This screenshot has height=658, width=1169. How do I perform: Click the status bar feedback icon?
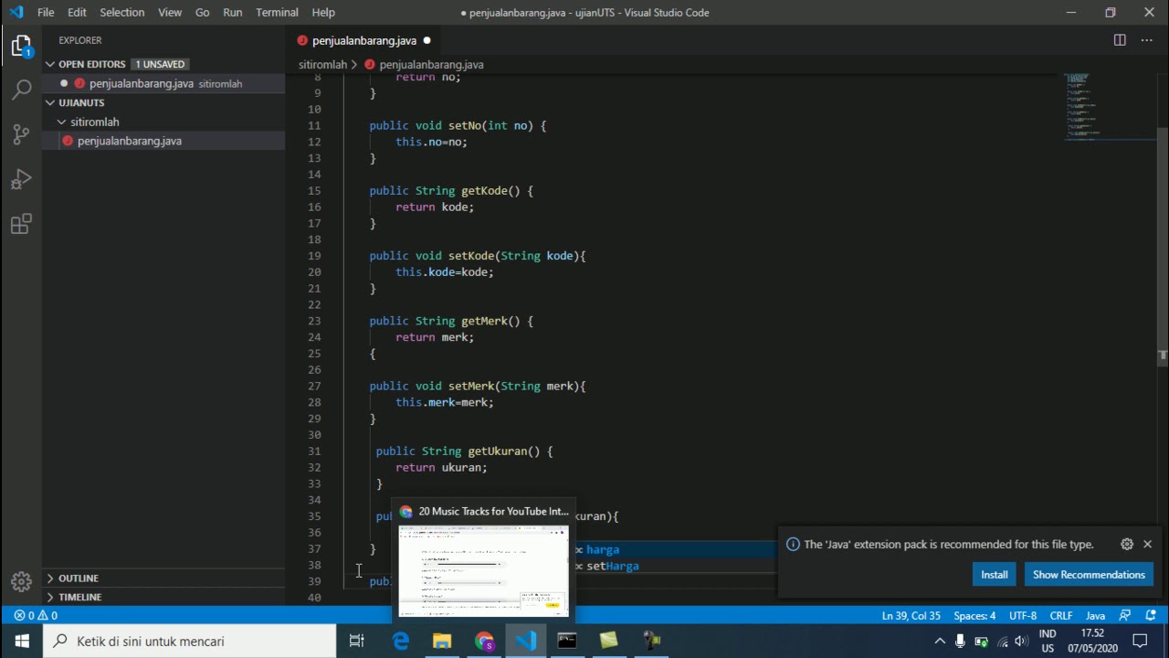[1124, 616]
